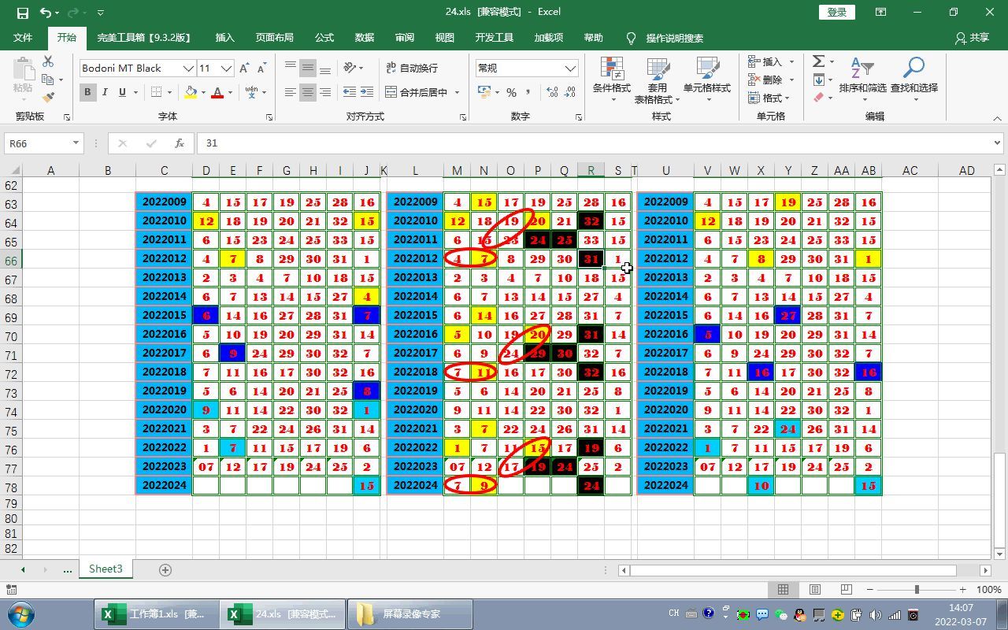1008x630 pixels.
Task: Click the 登录 login button
Action: (x=837, y=12)
